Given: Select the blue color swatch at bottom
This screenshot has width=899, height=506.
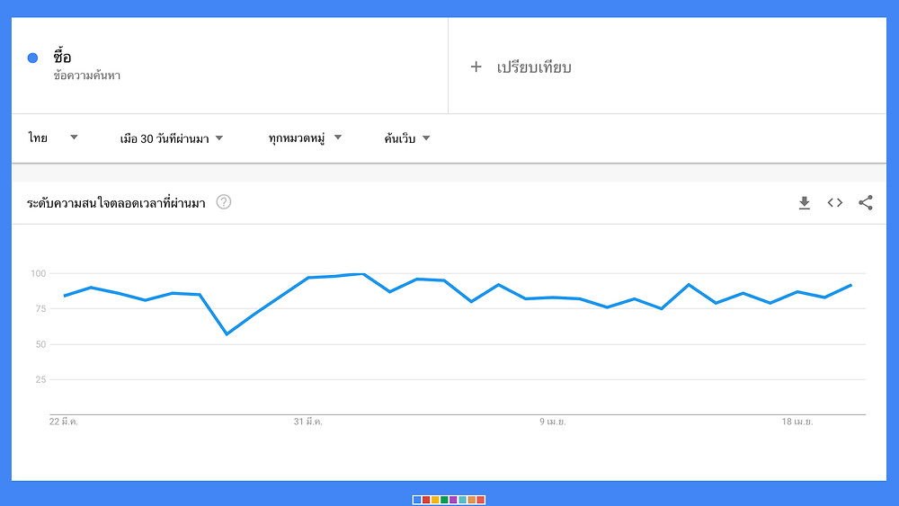Looking at the screenshot, I should click(x=417, y=500).
